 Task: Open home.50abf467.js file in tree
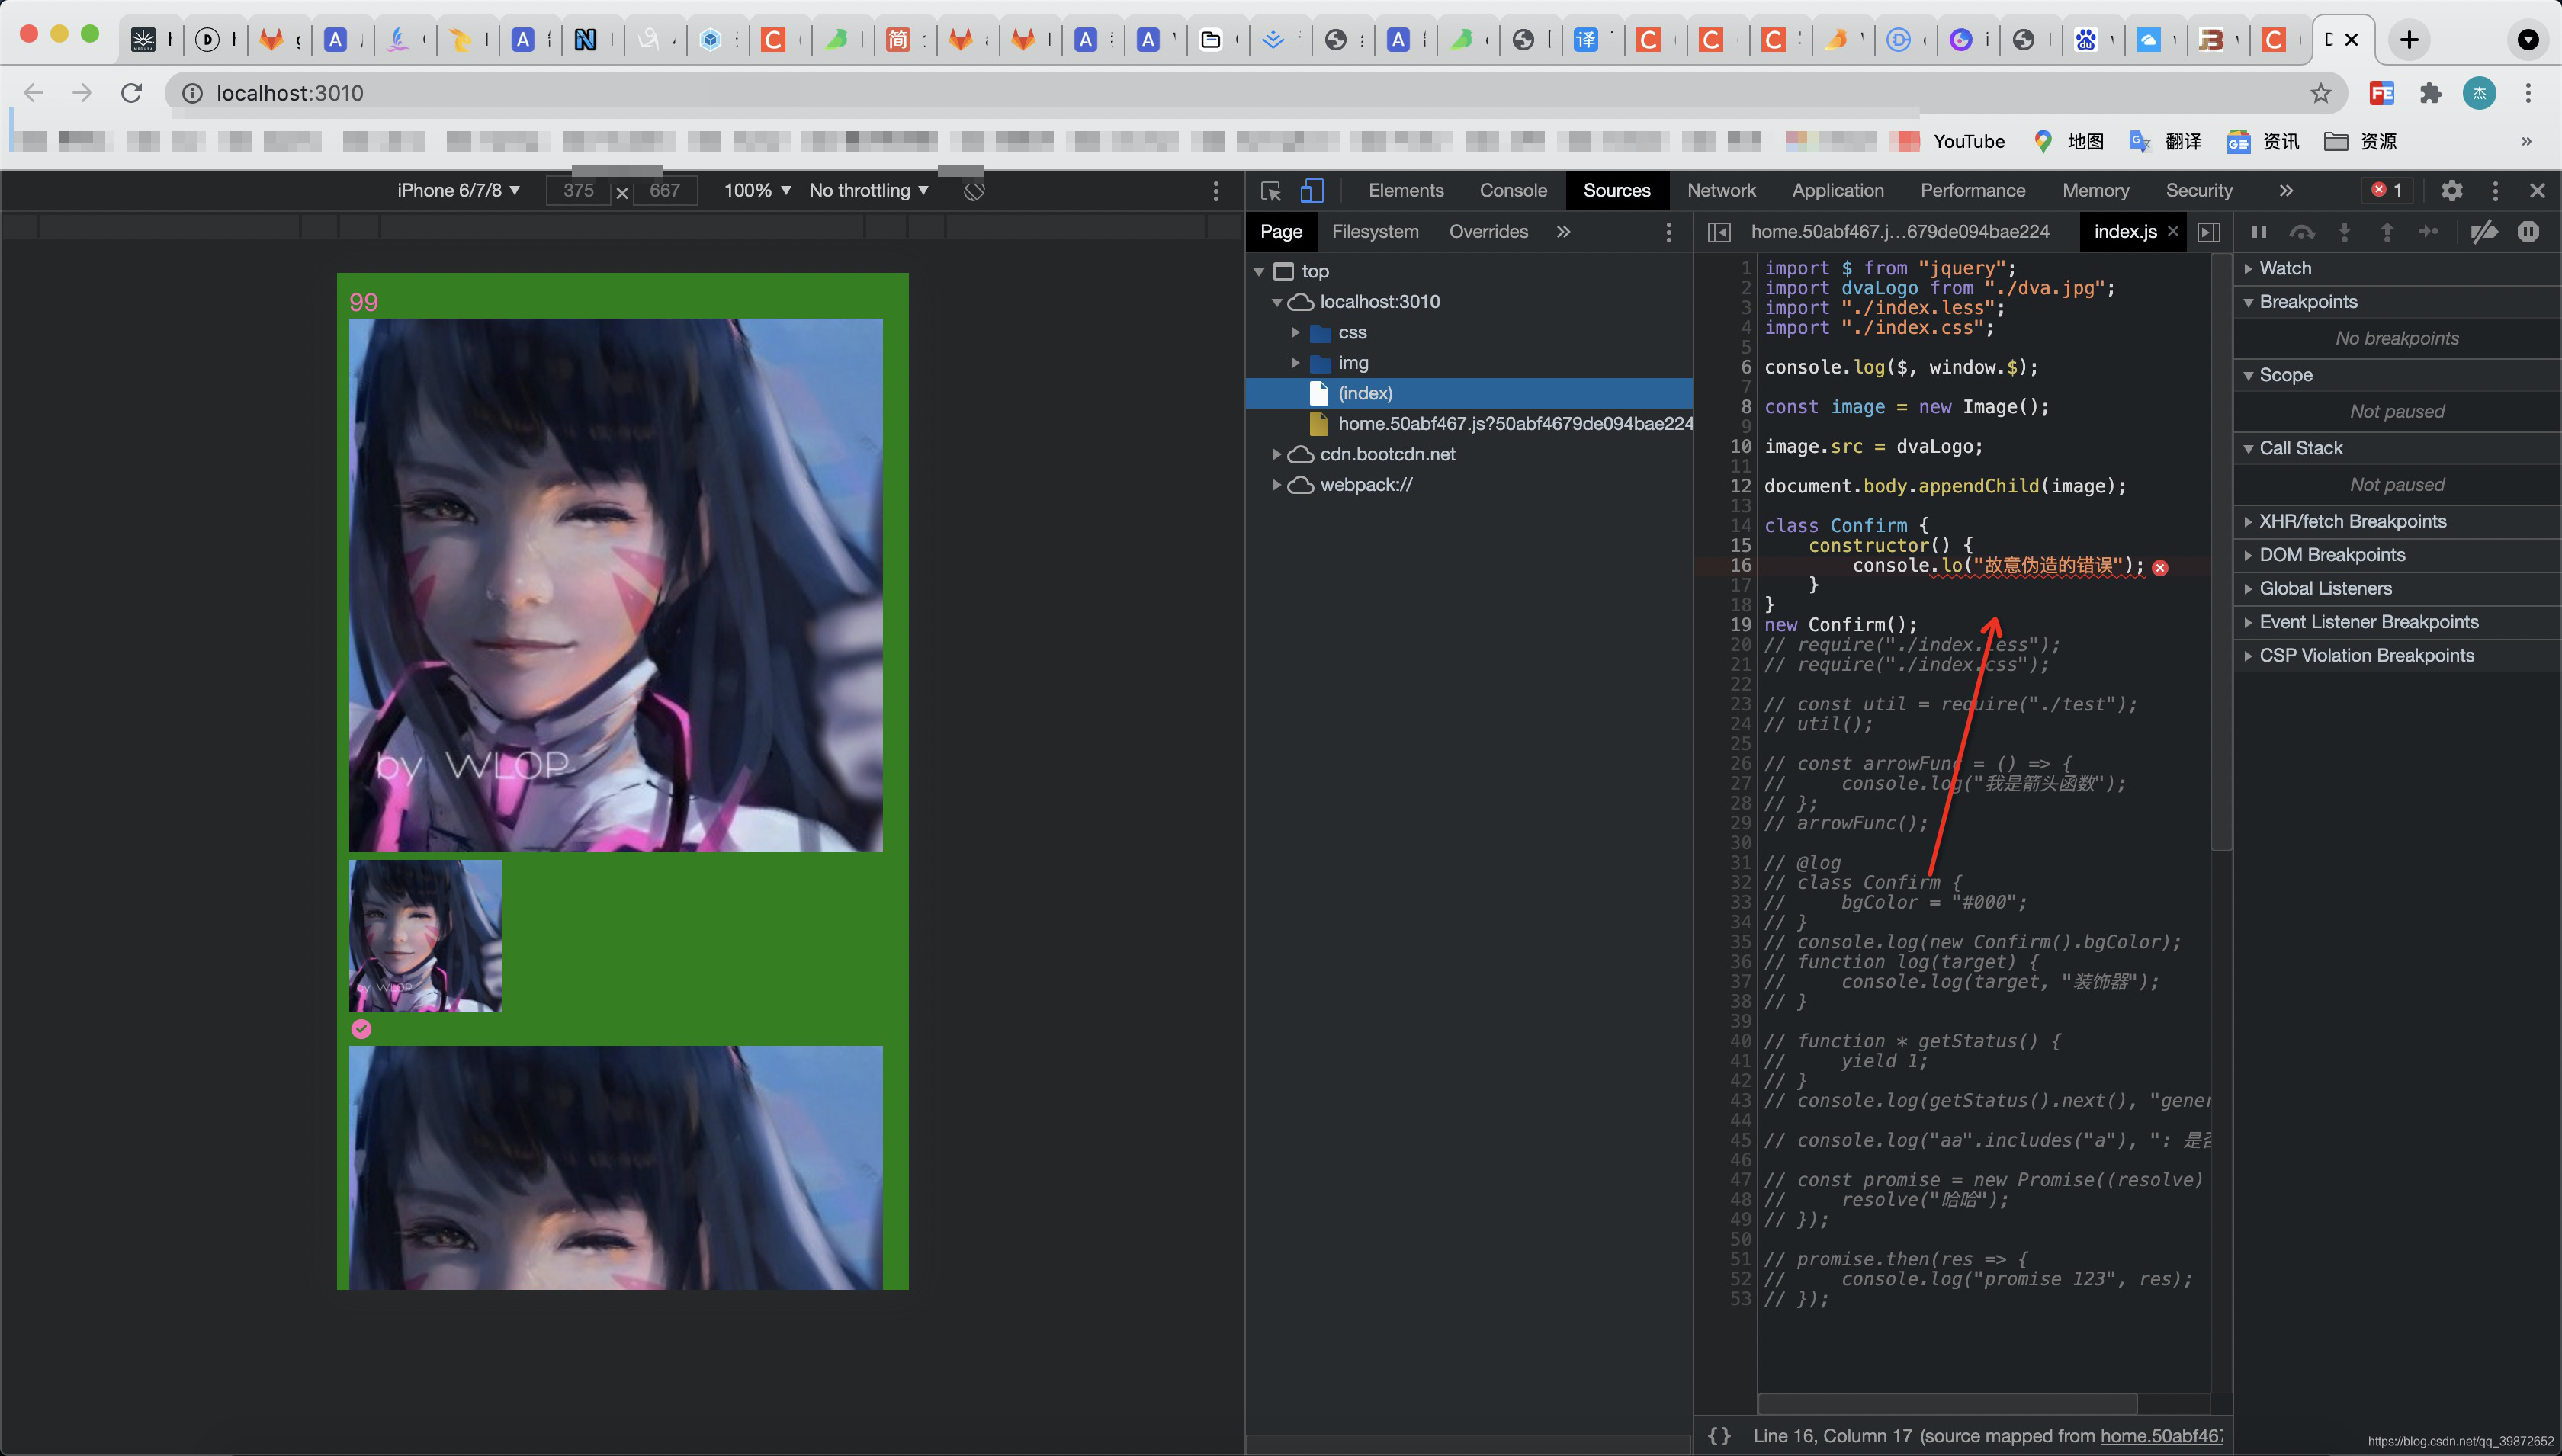[x=1470, y=424]
